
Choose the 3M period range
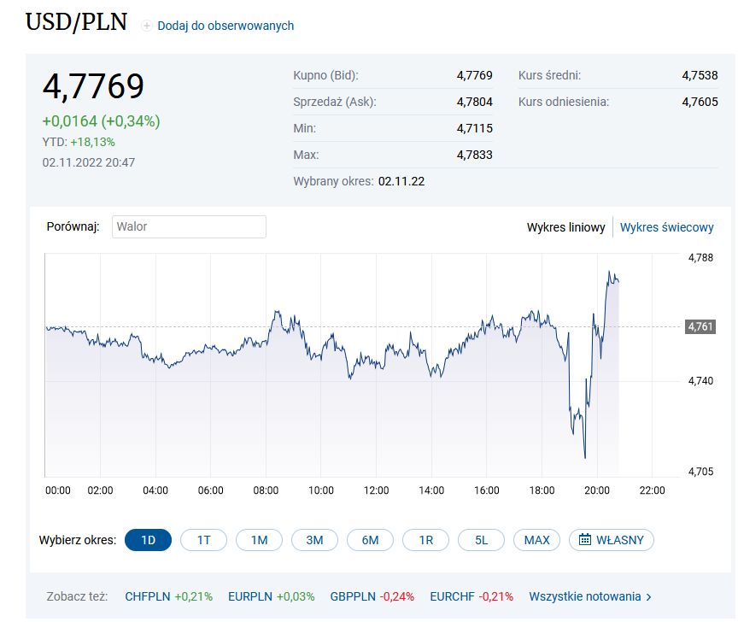pos(314,540)
